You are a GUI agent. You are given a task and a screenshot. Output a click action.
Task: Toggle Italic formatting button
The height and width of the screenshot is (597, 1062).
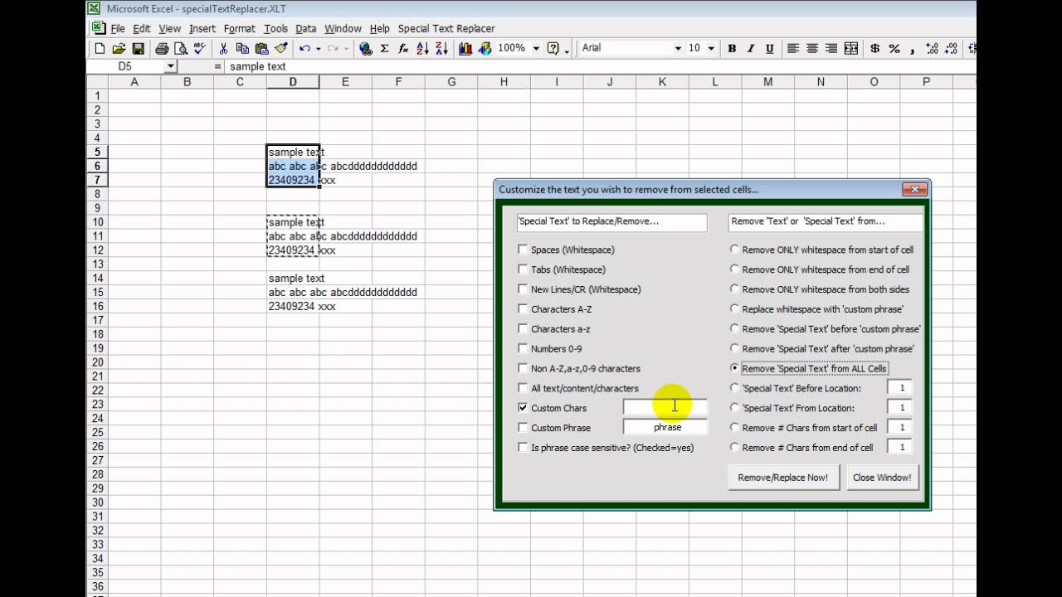click(751, 49)
